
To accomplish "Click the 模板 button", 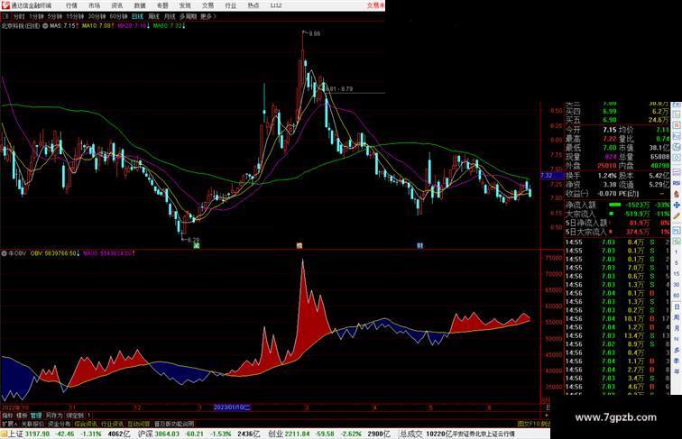I will point(22,416).
